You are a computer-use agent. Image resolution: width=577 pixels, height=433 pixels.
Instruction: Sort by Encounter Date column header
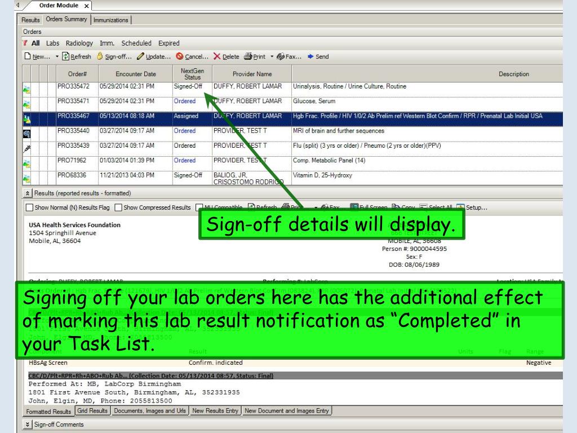136,74
